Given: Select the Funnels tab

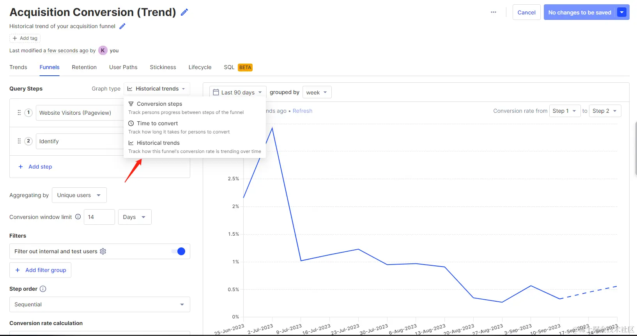Looking at the screenshot, I should point(50,67).
